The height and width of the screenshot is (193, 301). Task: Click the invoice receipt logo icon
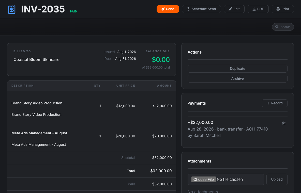click(12, 10)
